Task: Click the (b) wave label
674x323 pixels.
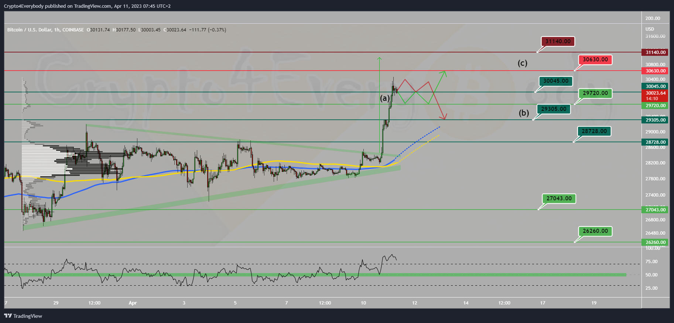Action: coord(524,113)
